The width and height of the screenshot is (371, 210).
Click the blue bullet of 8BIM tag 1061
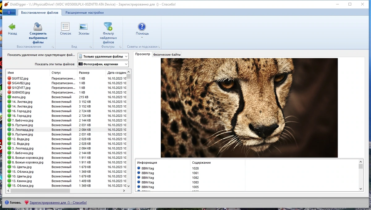coord(139,173)
